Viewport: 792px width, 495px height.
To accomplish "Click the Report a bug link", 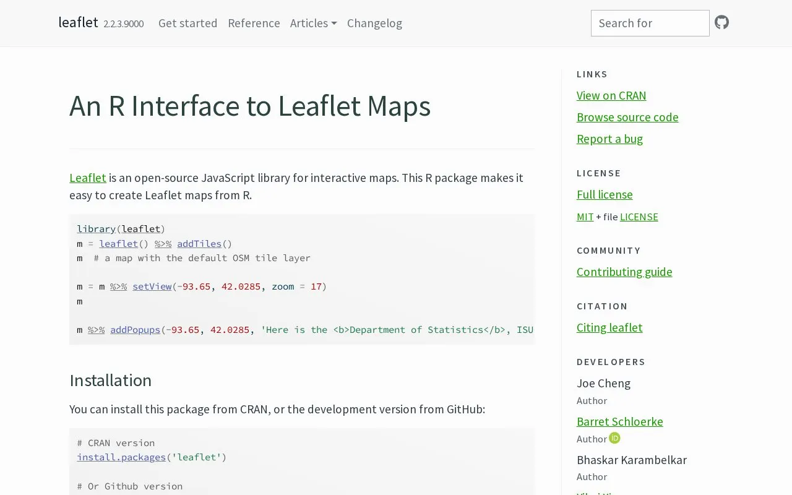I will 609,139.
